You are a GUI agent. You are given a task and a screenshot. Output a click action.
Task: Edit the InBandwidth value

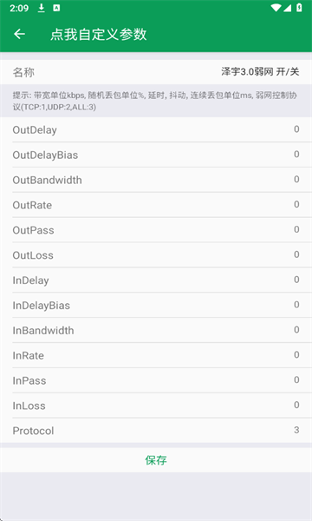click(296, 329)
